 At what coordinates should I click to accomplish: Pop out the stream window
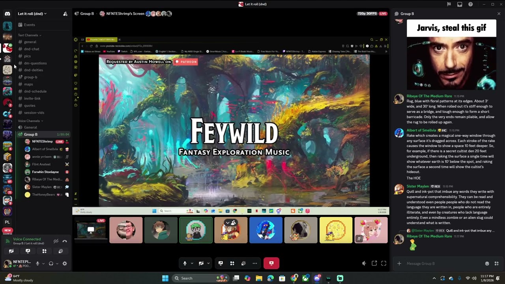click(x=374, y=263)
